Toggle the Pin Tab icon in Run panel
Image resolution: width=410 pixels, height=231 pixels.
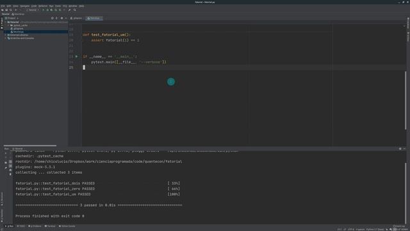click(6, 167)
